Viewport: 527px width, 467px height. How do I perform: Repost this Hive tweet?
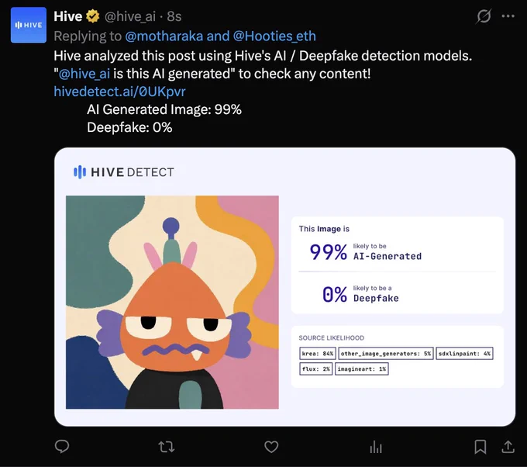167,447
